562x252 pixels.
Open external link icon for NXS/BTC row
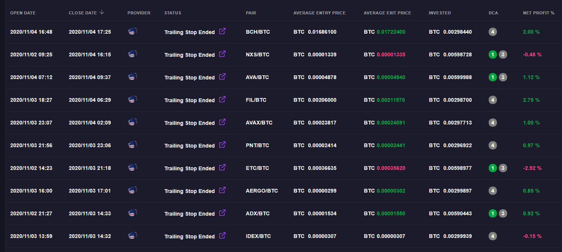tap(222, 54)
